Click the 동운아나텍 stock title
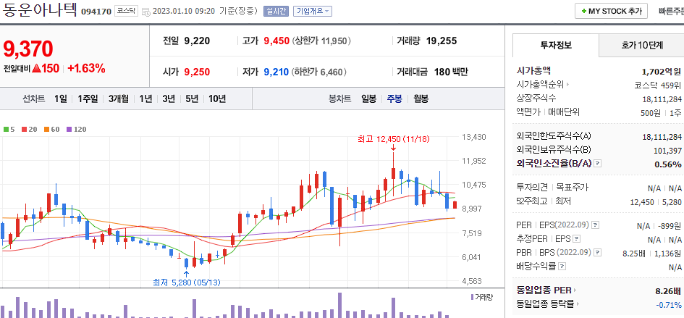Image resolution: width=684 pixels, height=318 pixels. 39,9
